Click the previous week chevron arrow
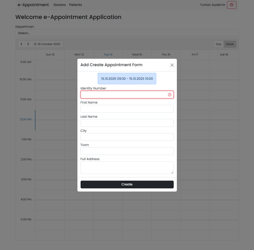The image size is (254, 250). [21, 44]
